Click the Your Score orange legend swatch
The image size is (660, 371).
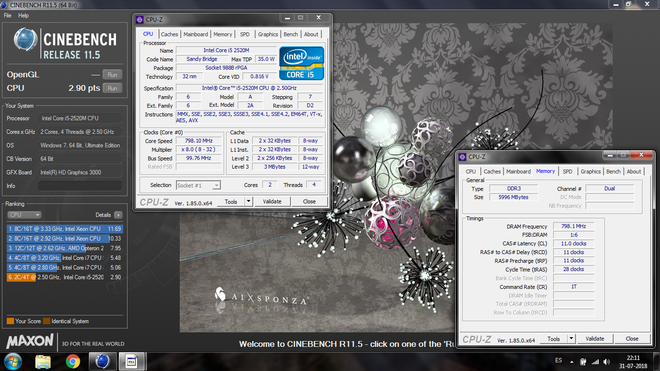click(x=10, y=321)
